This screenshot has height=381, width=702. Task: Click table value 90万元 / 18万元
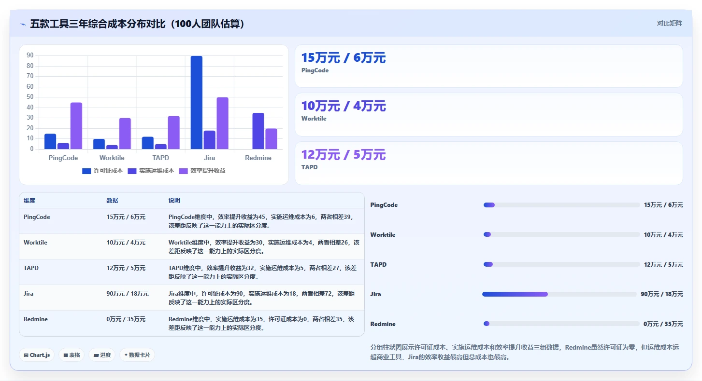click(x=128, y=294)
